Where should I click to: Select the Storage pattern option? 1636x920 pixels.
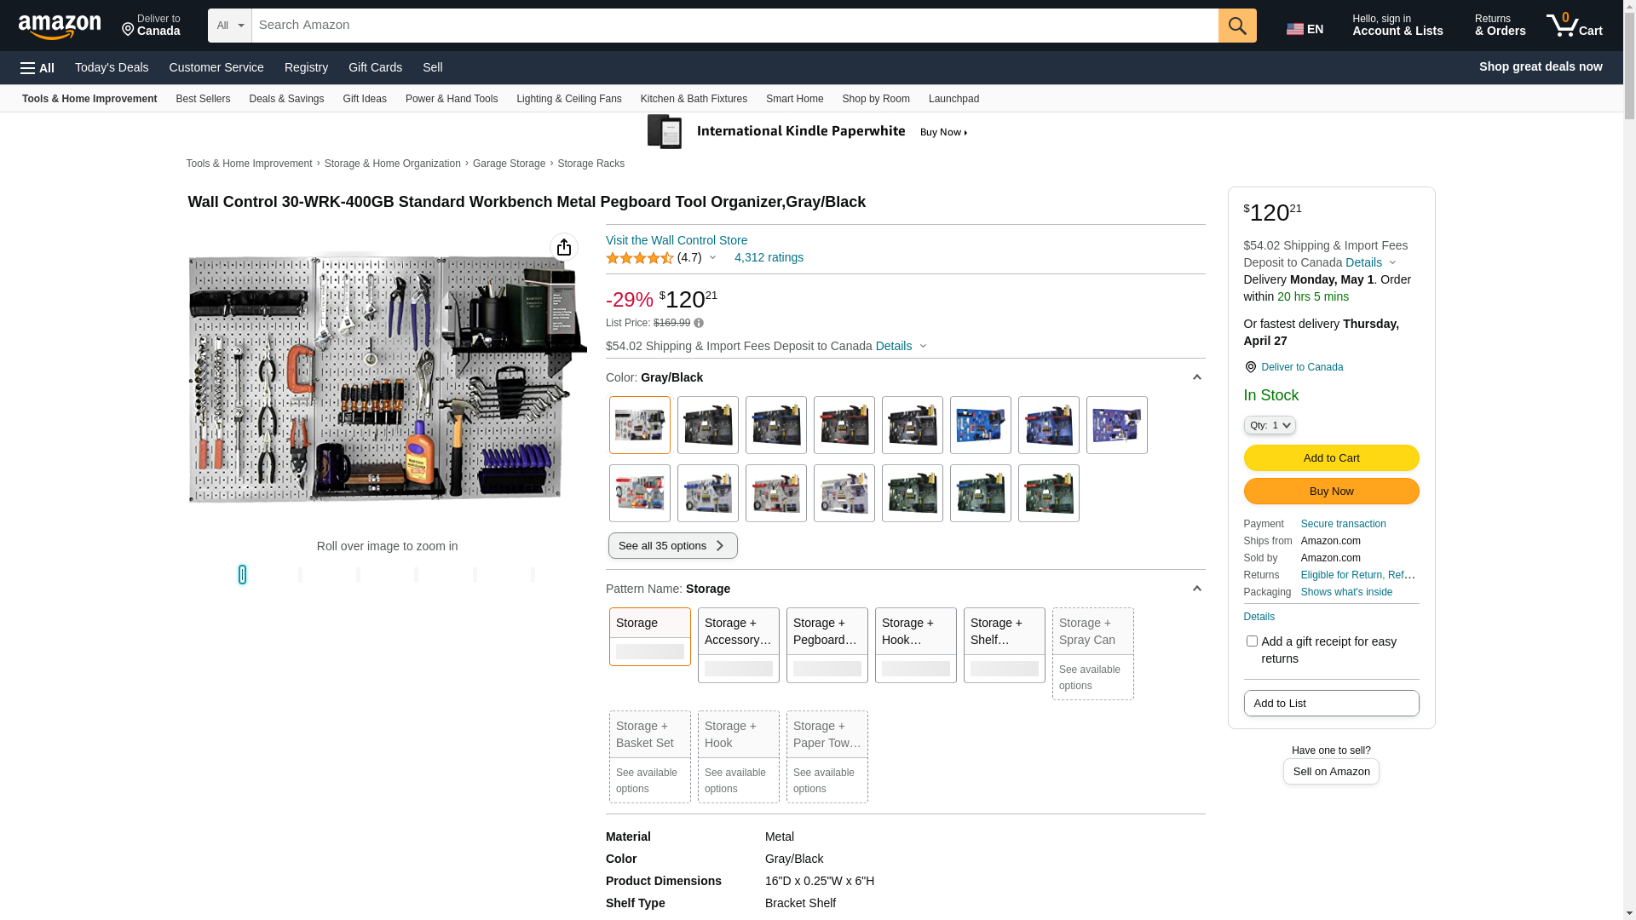tap(649, 636)
